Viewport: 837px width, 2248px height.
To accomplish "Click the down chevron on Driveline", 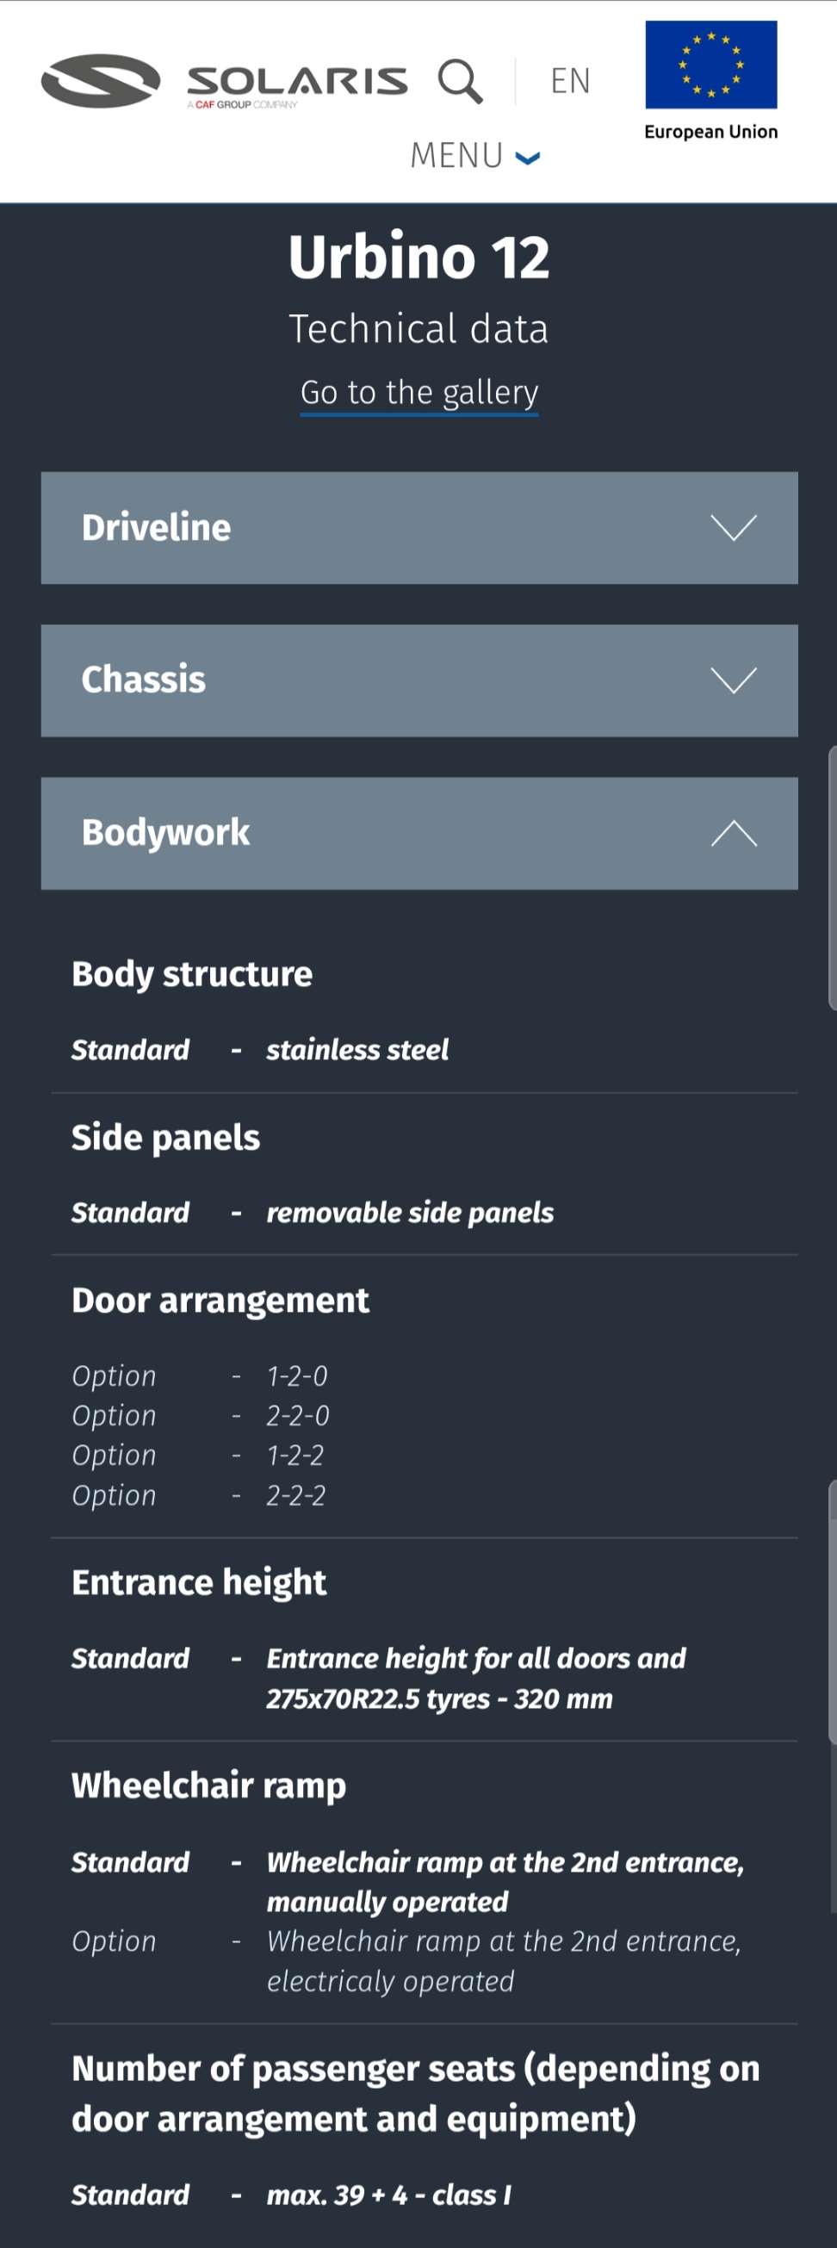I will pyautogui.click(x=733, y=527).
